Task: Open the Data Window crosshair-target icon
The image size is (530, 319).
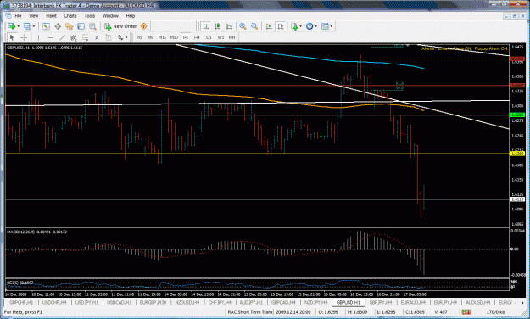Action: (x=58, y=26)
